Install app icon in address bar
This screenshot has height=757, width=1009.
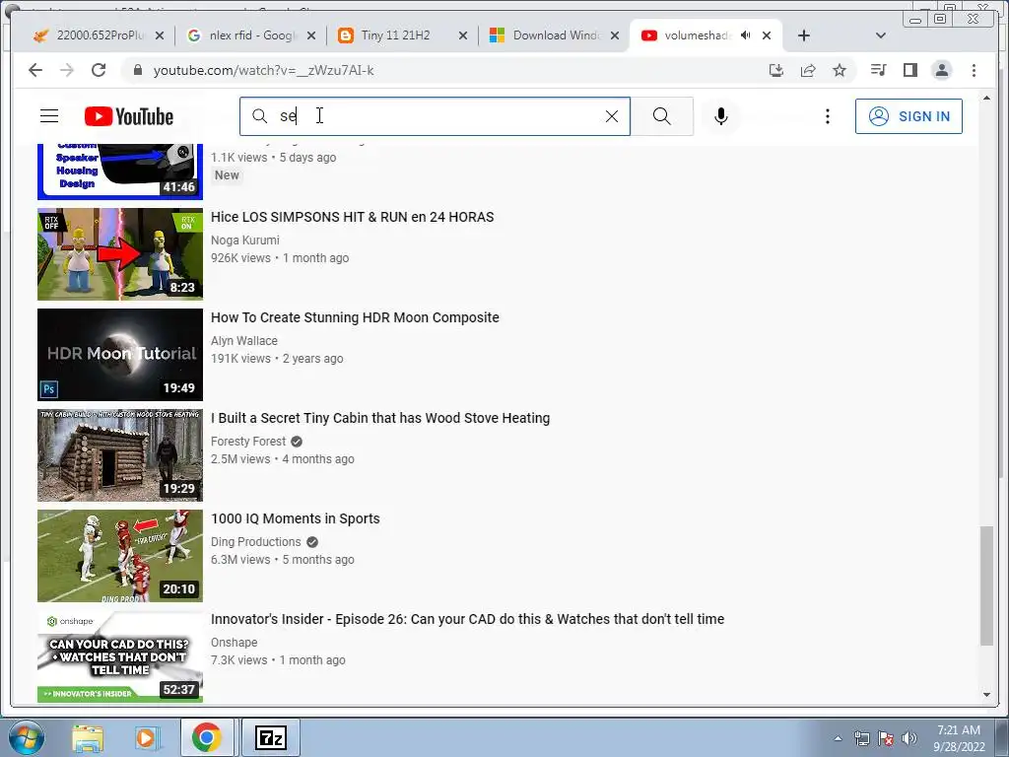(776, 70)
